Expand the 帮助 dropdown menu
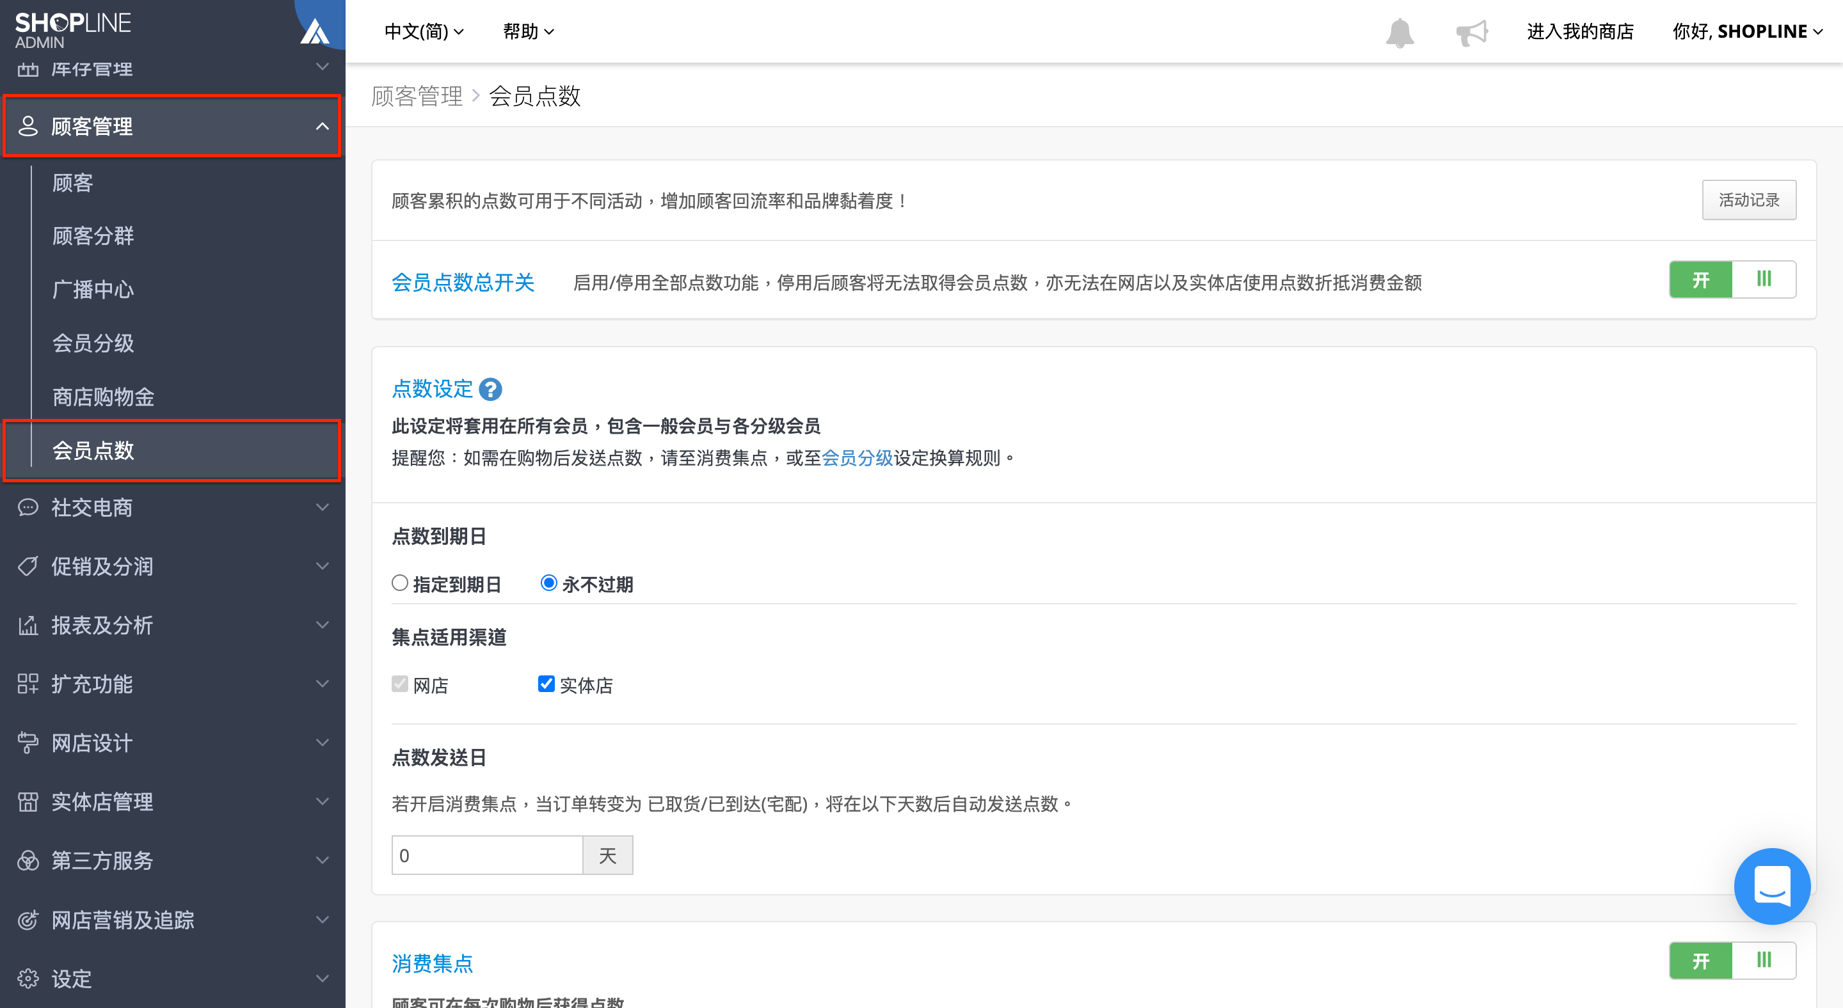Viewport: 1843px width, 1008px height. click(528, 31)
